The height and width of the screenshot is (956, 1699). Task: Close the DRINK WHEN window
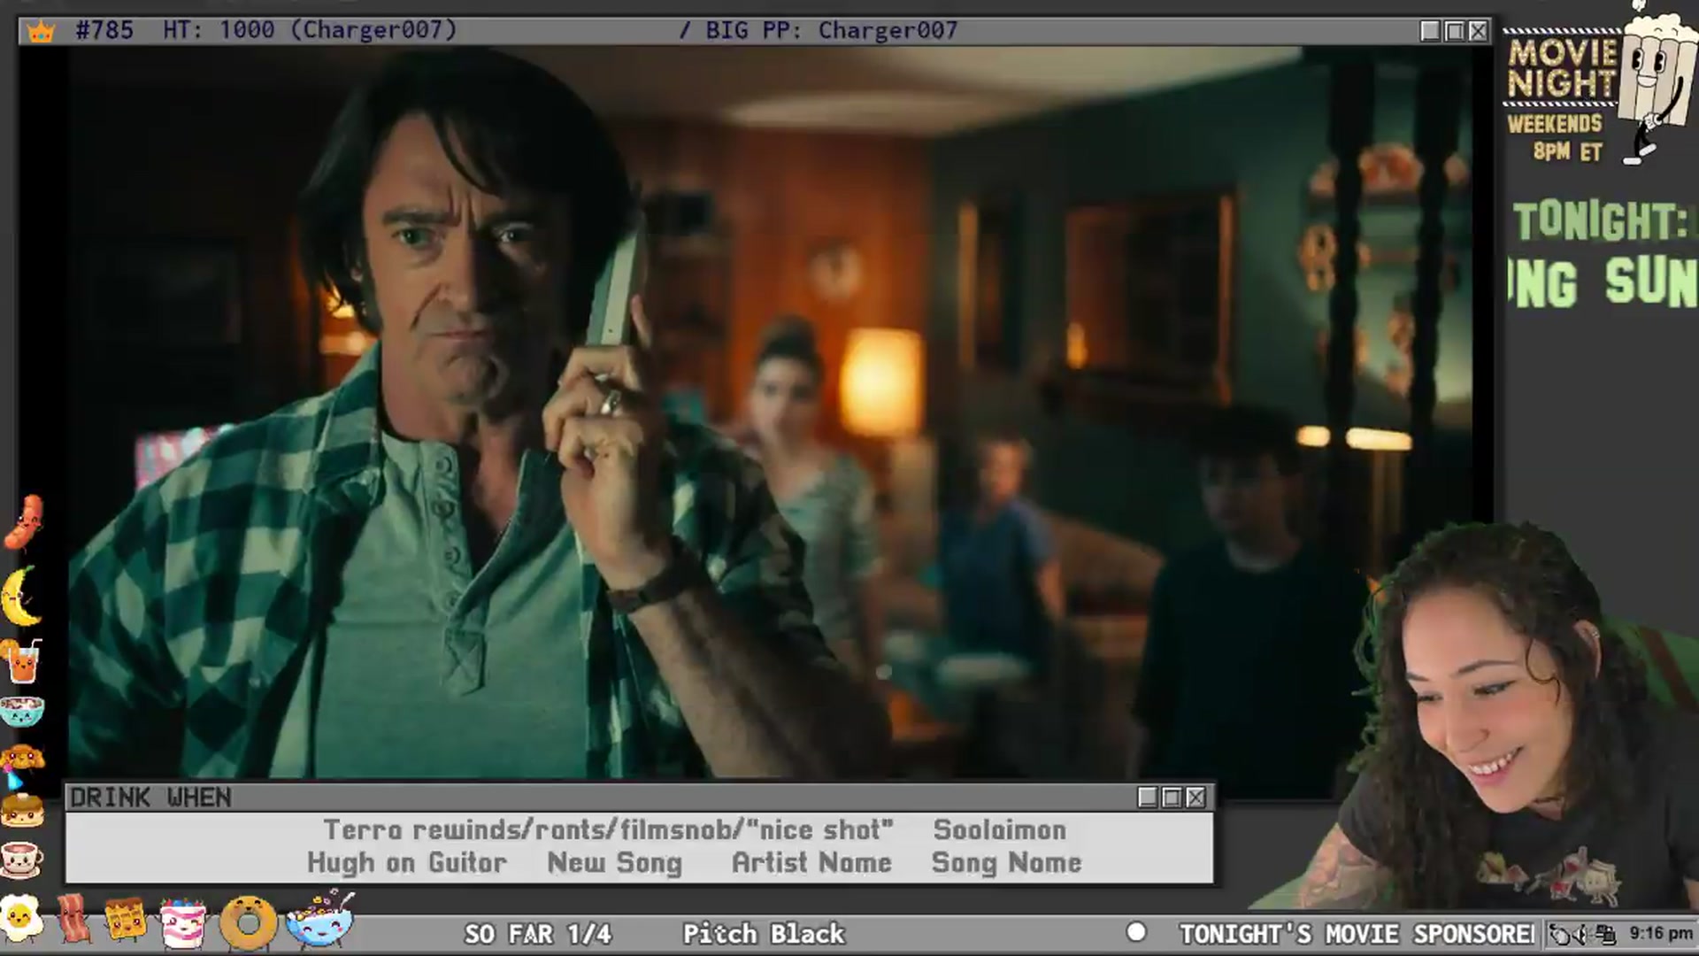coord(1195,798)
